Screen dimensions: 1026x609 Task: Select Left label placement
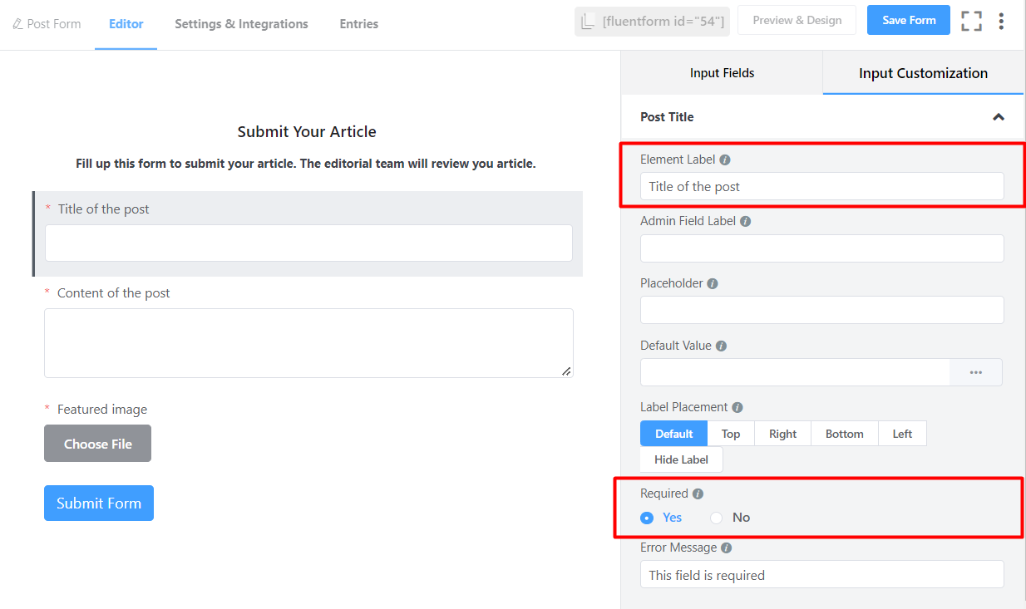[x=902, y=434]
